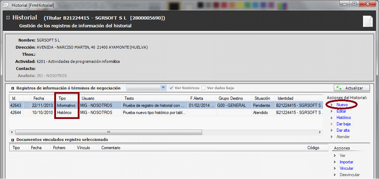Click the scrollbar left arrow

click(x=12, y=132)
